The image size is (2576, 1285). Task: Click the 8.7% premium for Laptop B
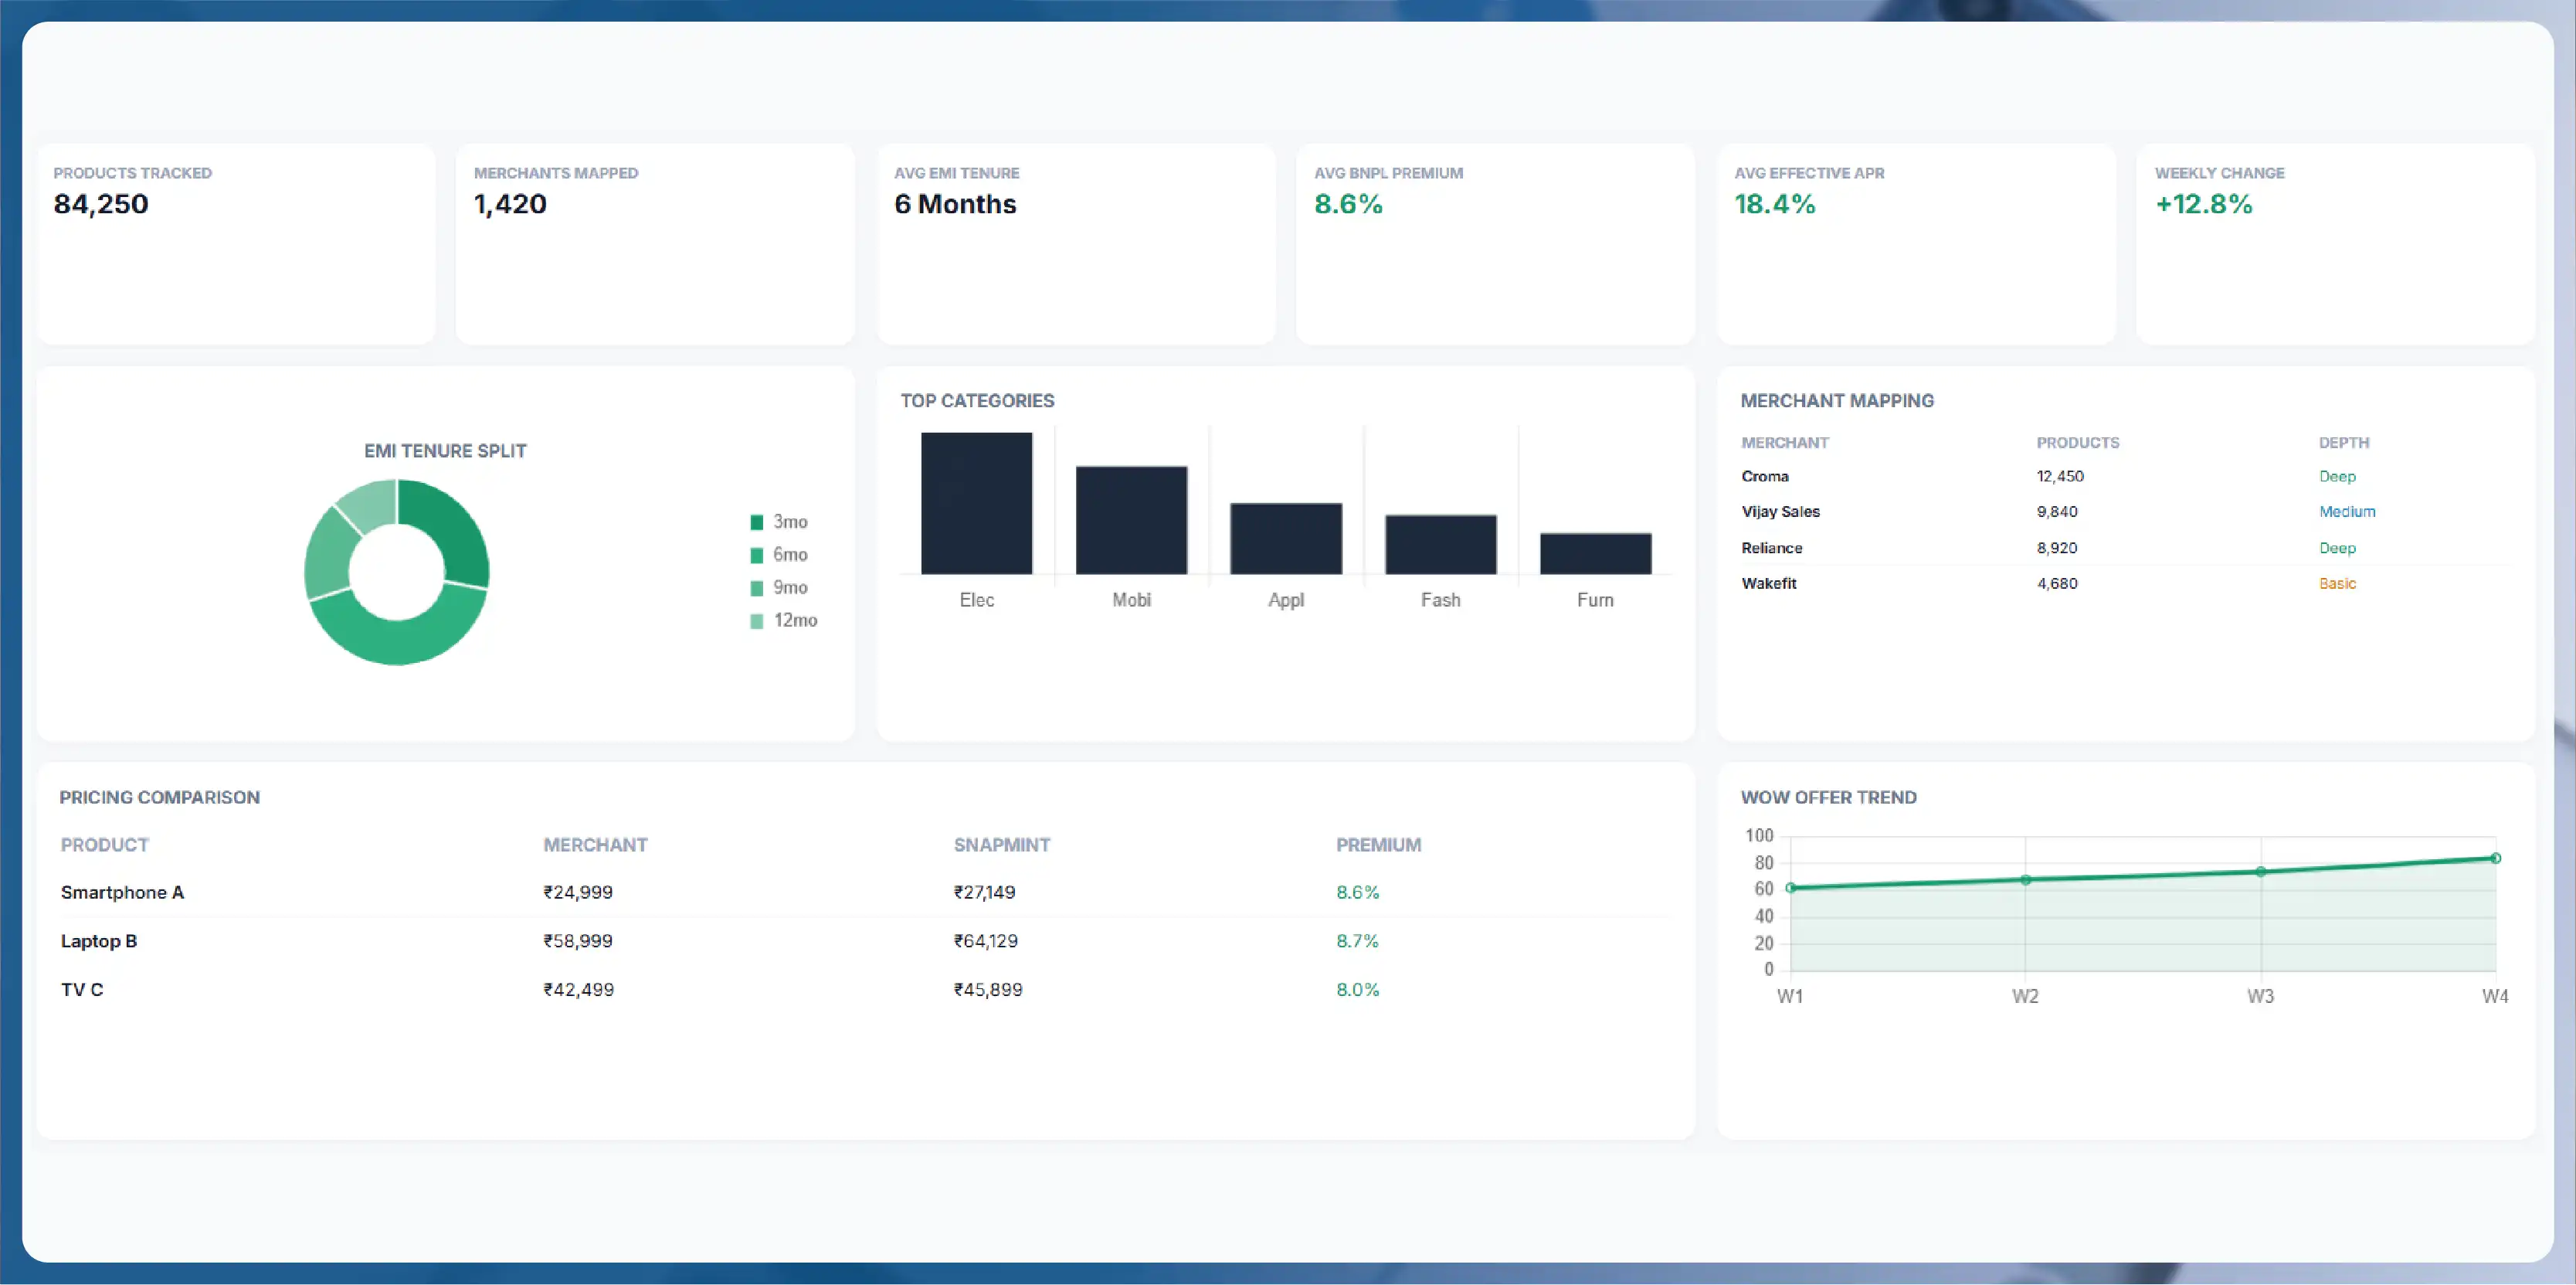pos(1357,941)
